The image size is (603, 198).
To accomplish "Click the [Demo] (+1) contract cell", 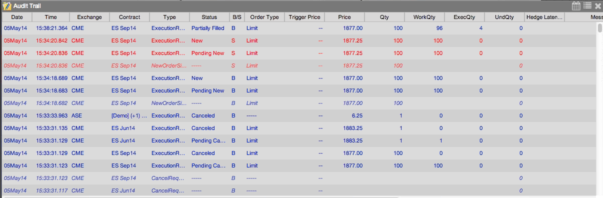I will coord(129,115).
